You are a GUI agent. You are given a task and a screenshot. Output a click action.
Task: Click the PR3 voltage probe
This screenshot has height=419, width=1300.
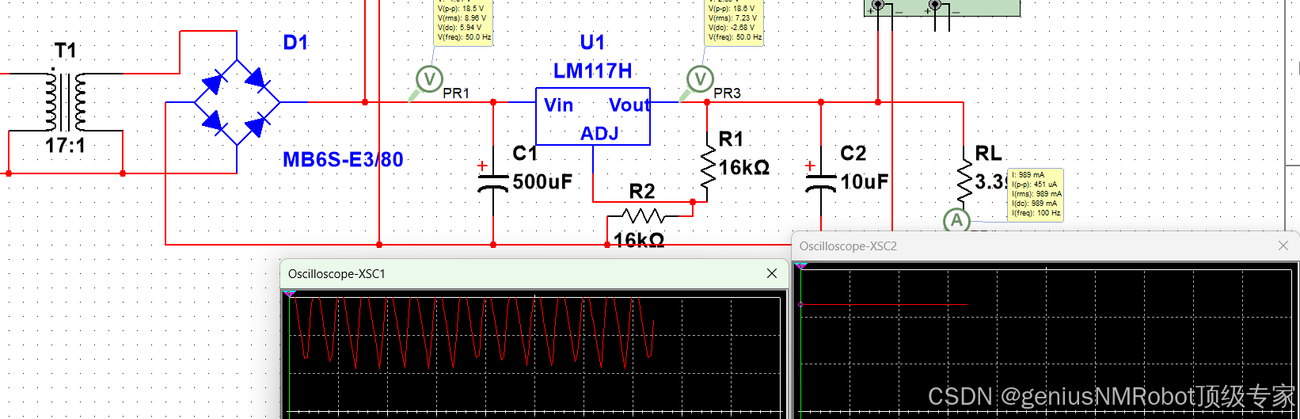(x=700, y=79)
